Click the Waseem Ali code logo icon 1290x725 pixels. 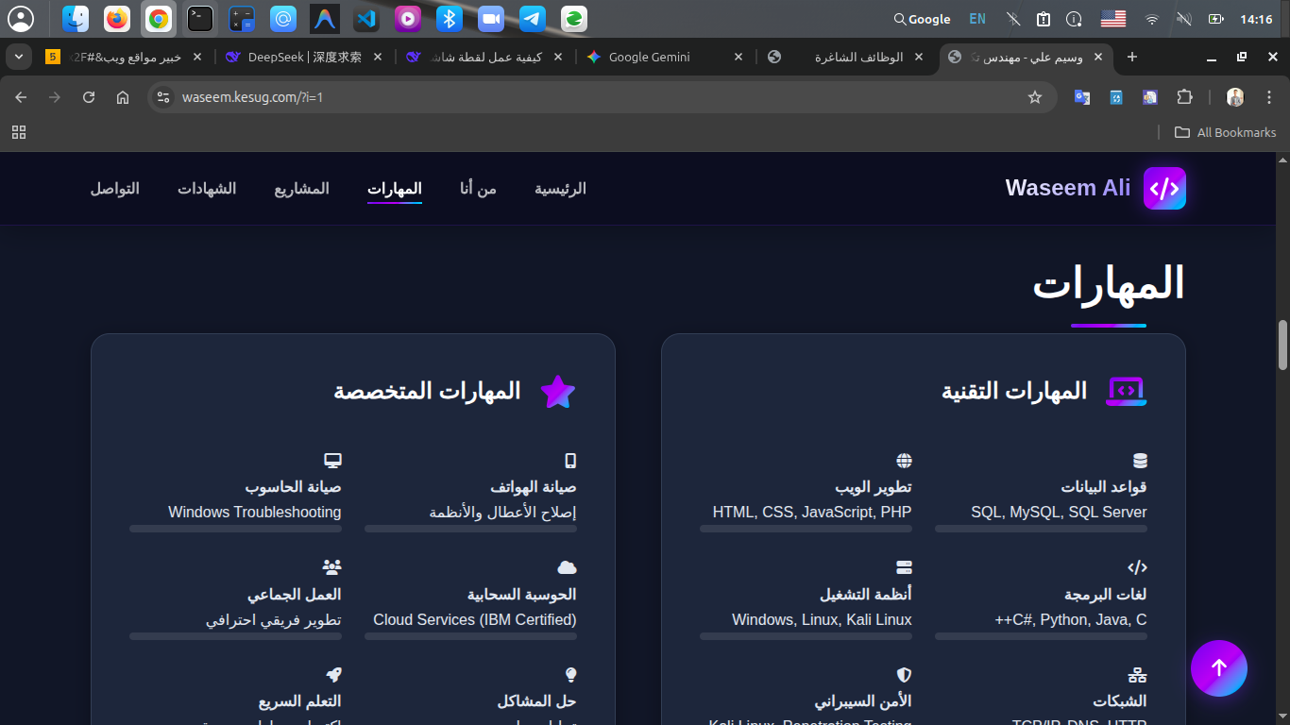pos(1163,189)
